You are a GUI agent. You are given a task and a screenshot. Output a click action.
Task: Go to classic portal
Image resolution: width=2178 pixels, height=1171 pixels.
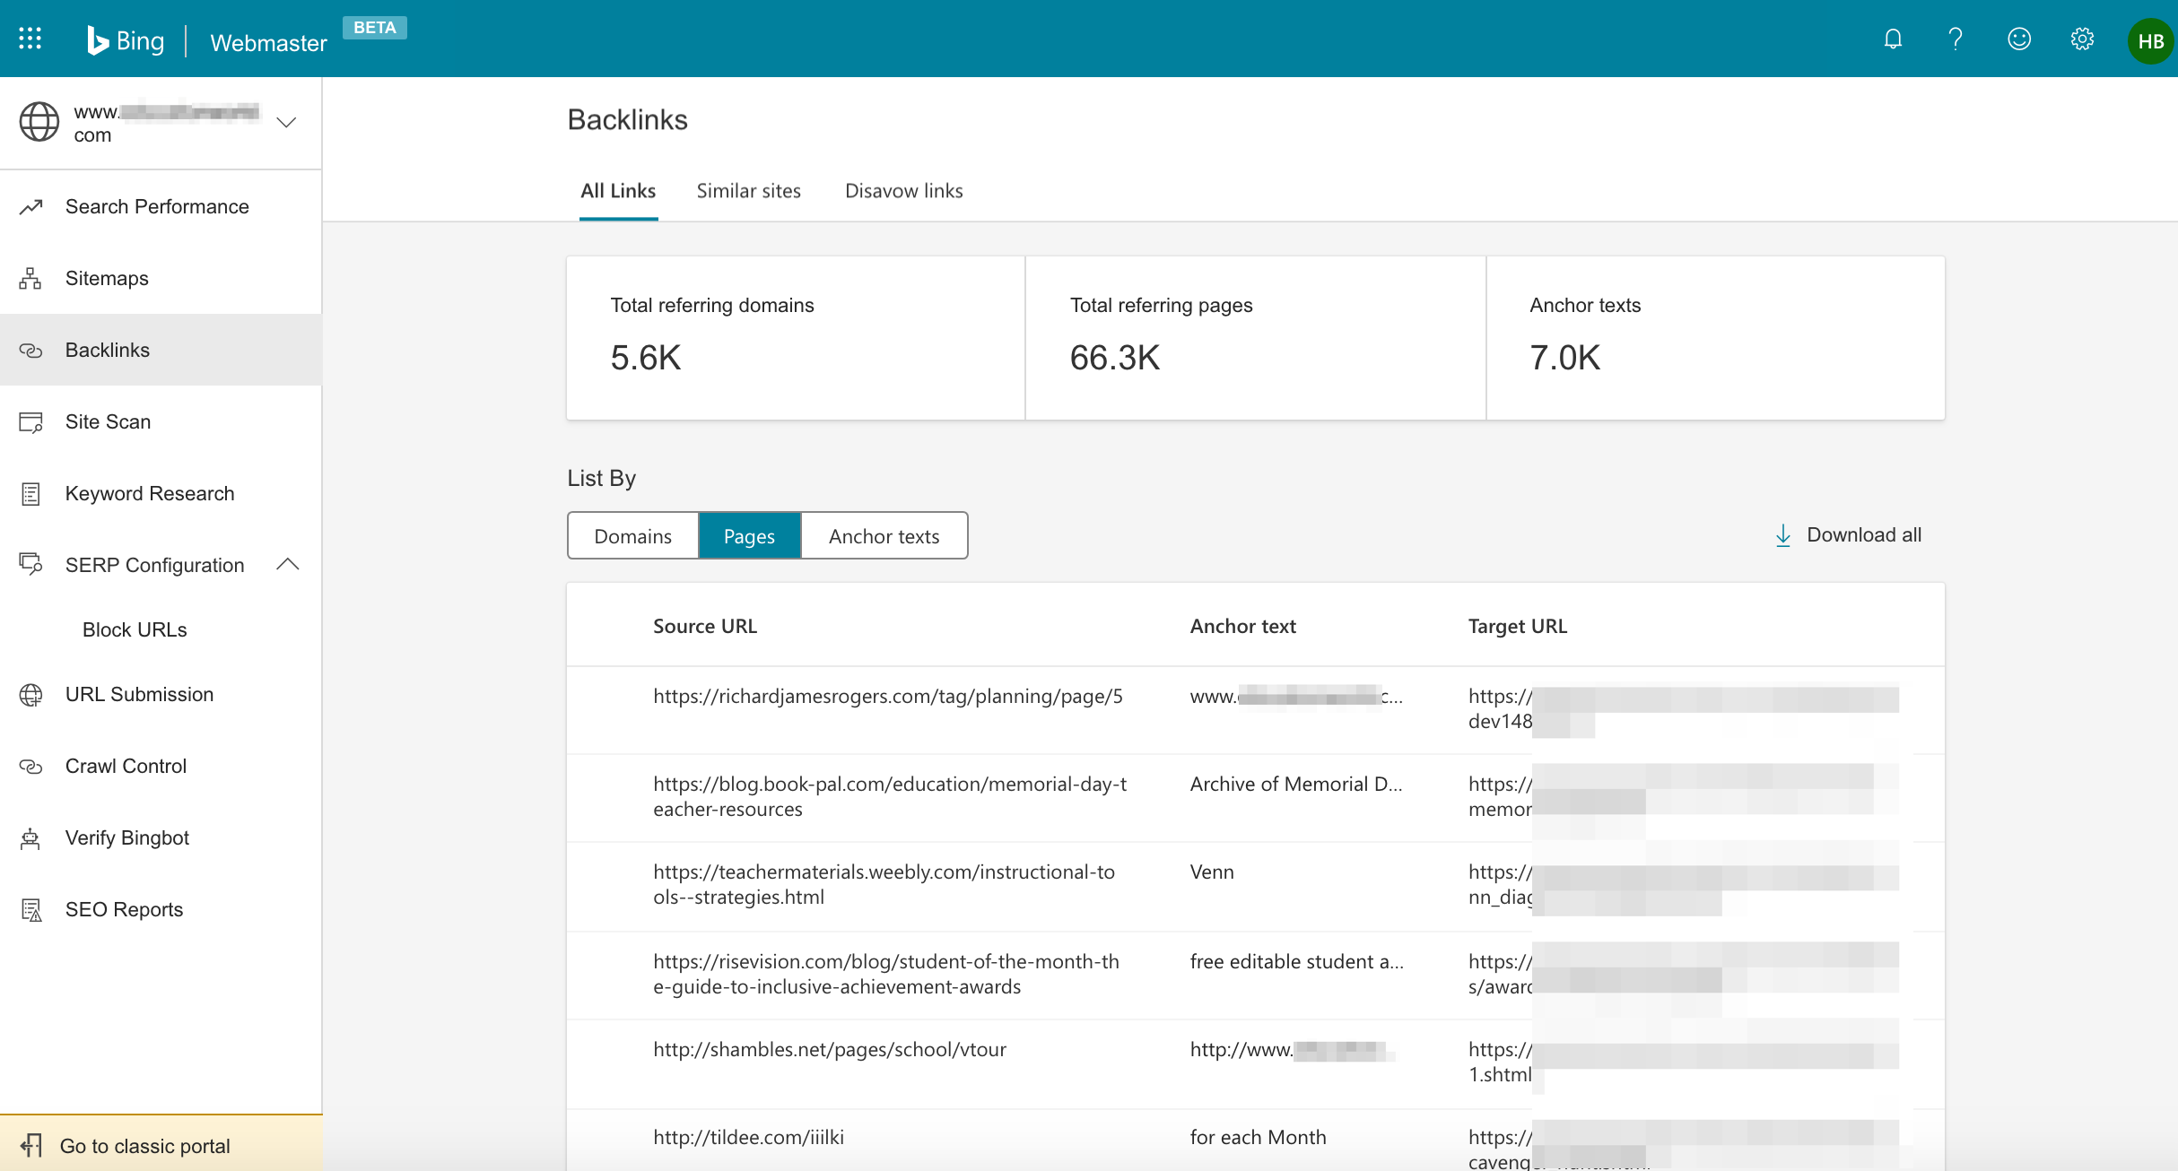[x=144, y=1146]
